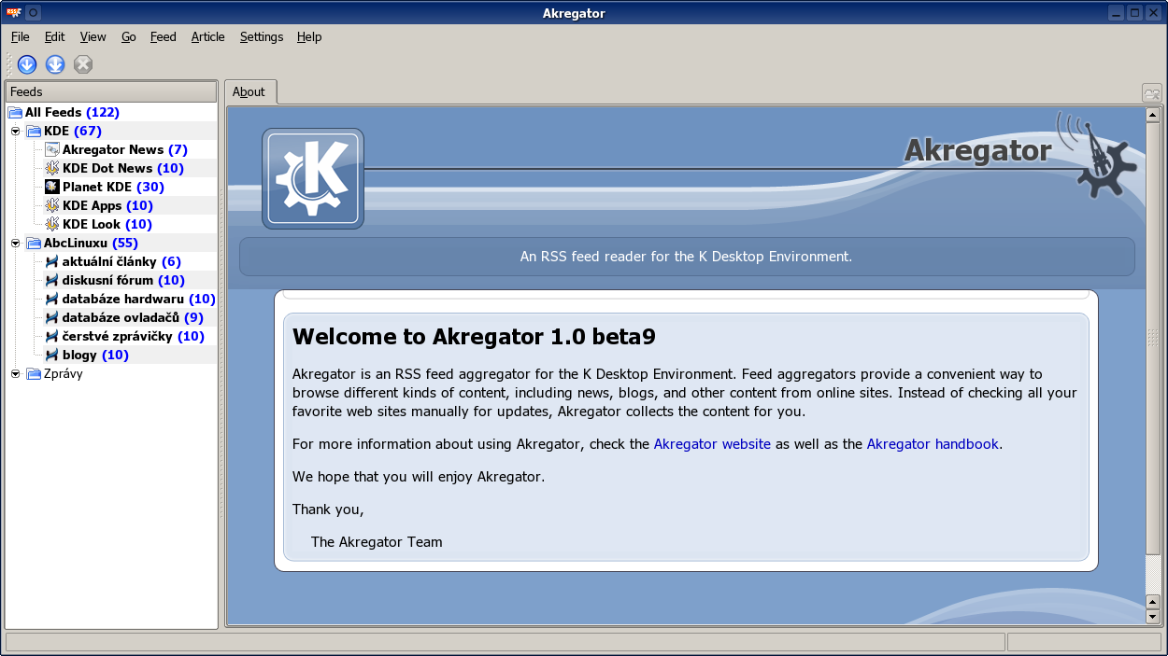This screenshot has height=656, width=1168.
Task: Click the databáze hardwaru feed icon
Action: click(x=52, y=299)
